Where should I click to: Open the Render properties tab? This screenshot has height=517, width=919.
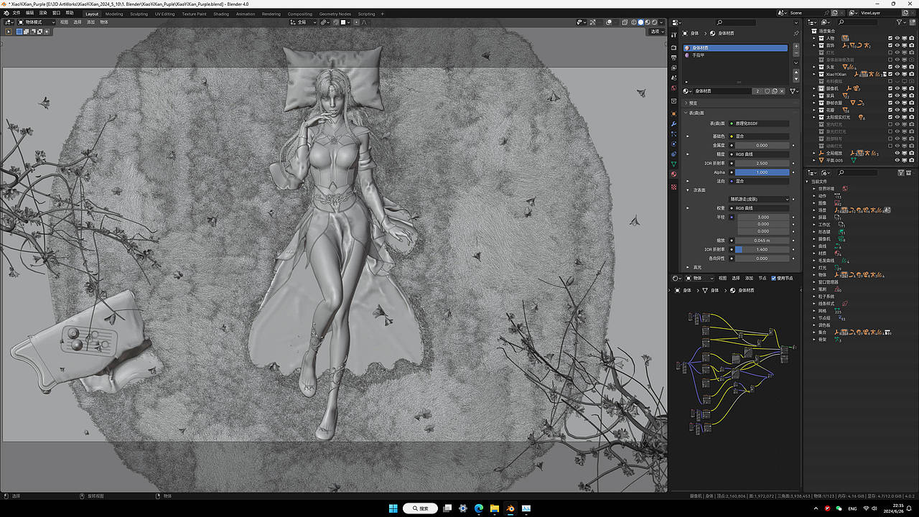(x=673, y=47)
